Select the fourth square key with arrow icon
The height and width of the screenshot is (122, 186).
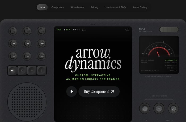pyautogui.click(x=42, y=71)
